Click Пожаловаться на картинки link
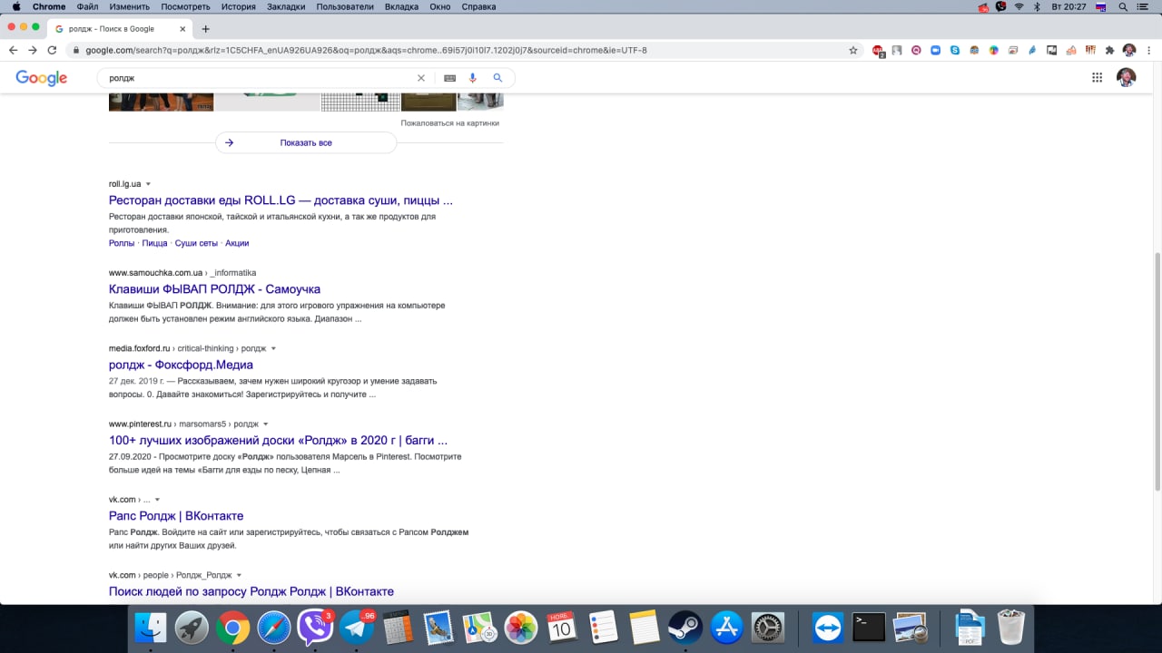This screenshot has height=653, width=1162. pyautogui.click(x=450, y=123)
